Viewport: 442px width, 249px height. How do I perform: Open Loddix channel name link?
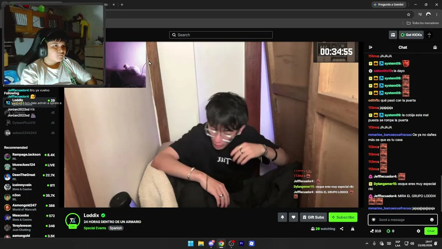tap(91, 215)
